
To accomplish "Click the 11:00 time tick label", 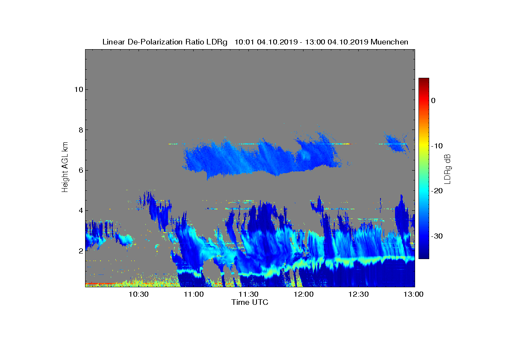I will 194,294.
